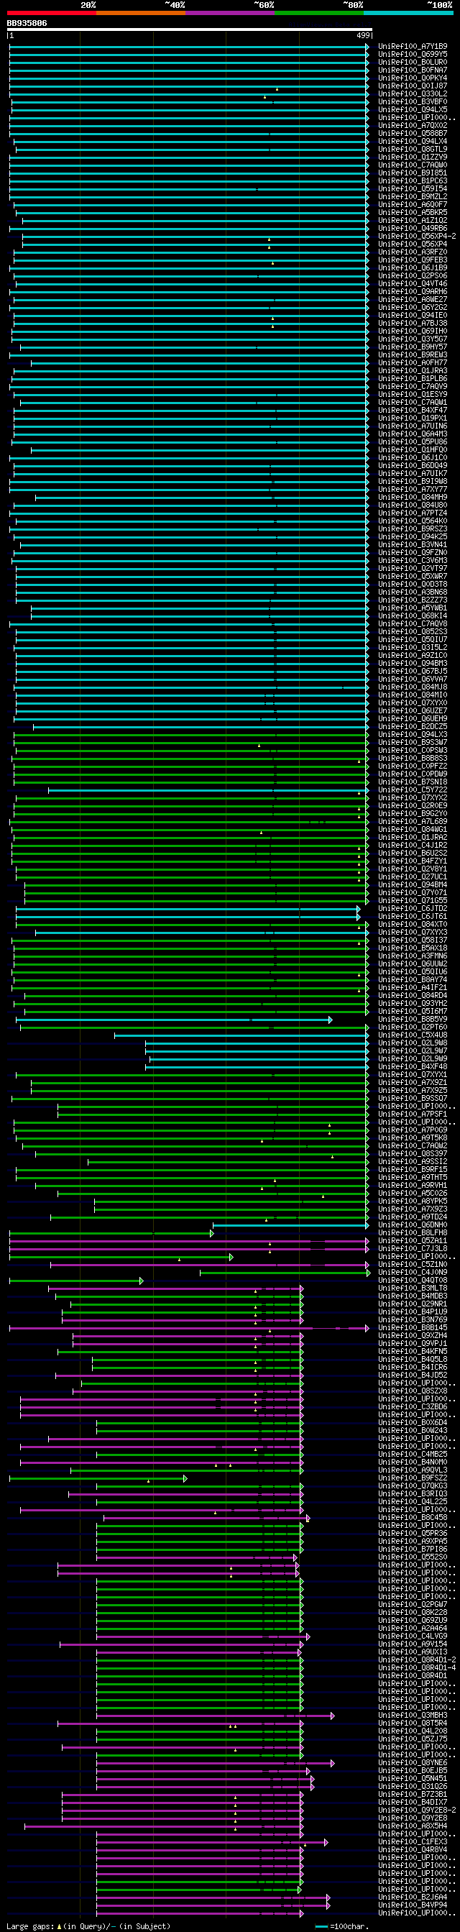Select the UniRef100_Q8YNE6 label
This screenshot has height=1932, width=460.
(x=413, y=1762)
